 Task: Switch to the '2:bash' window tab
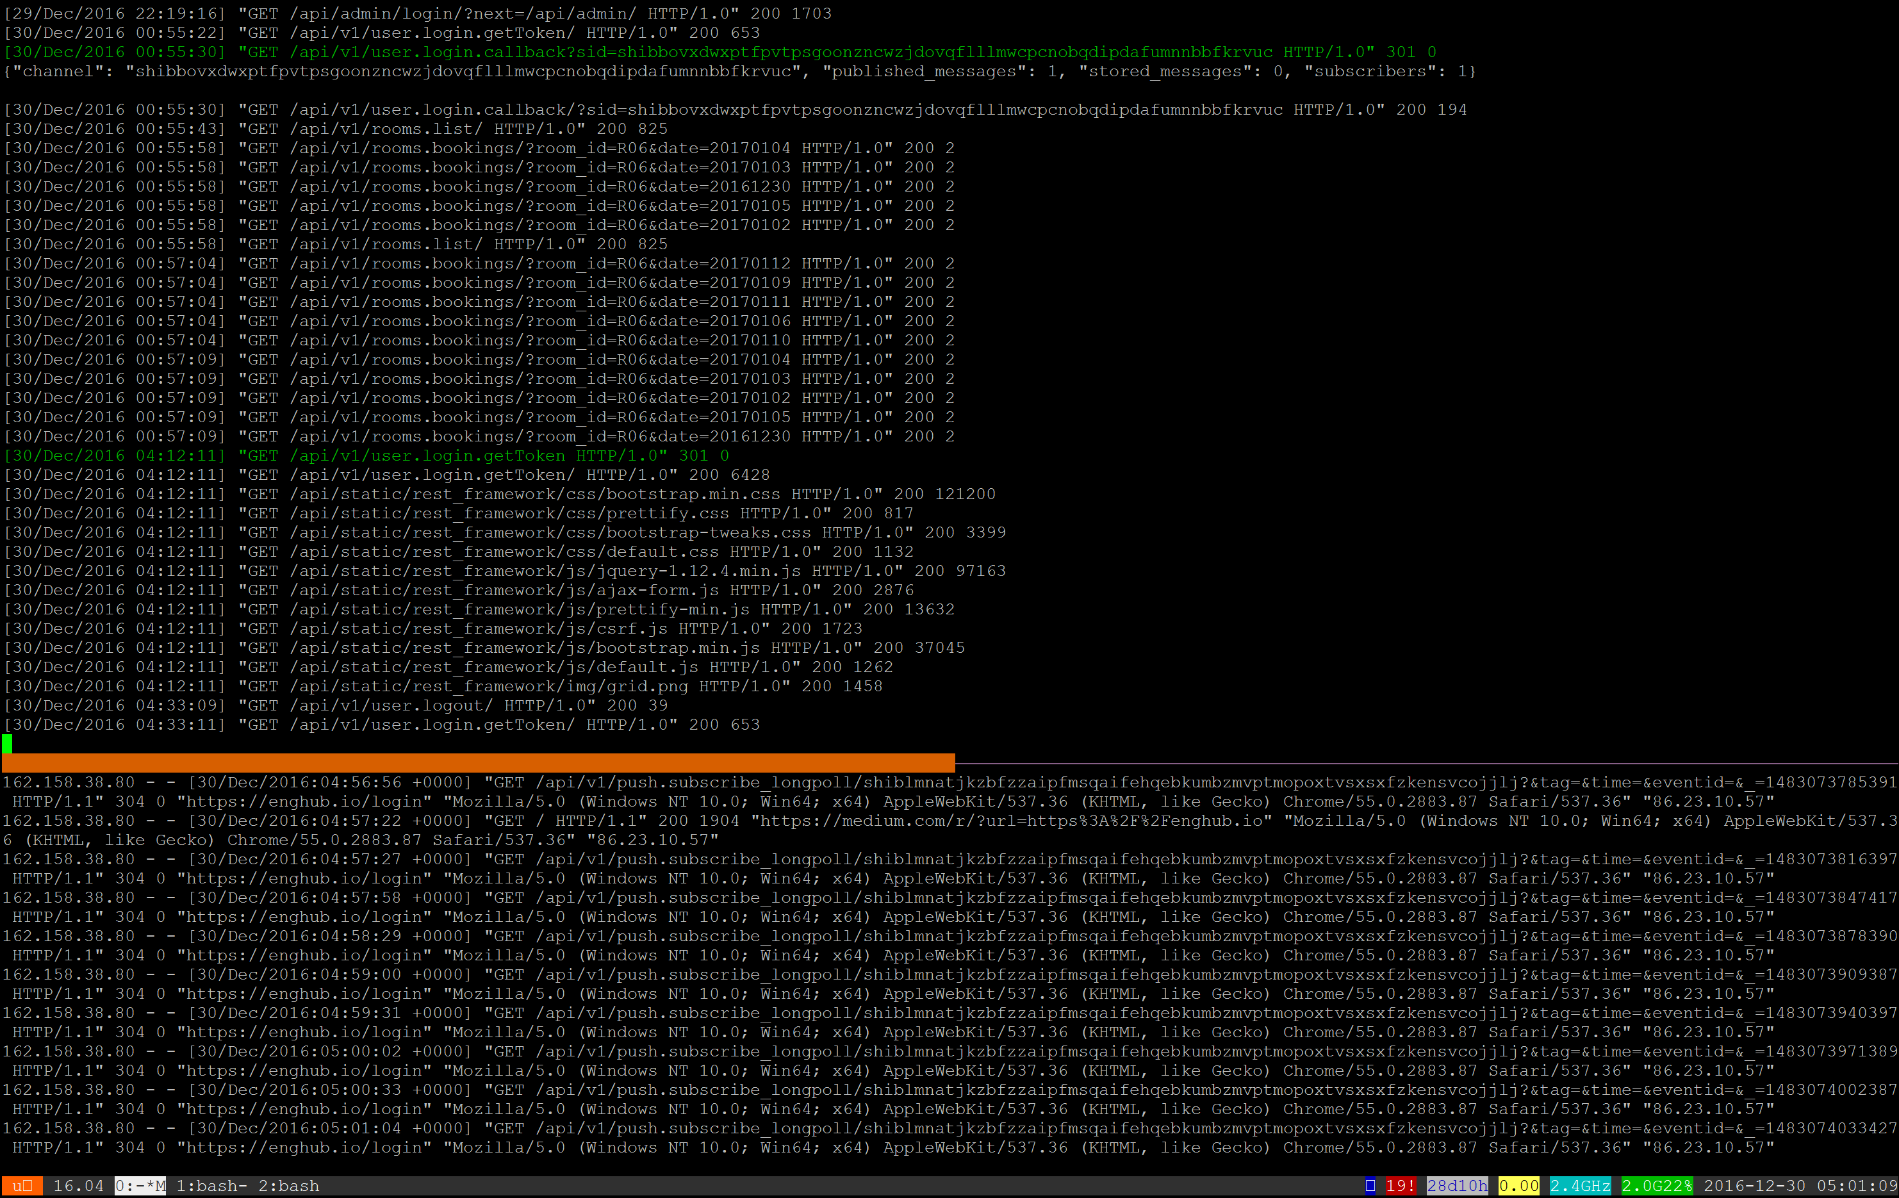[x=289, y=1185]
